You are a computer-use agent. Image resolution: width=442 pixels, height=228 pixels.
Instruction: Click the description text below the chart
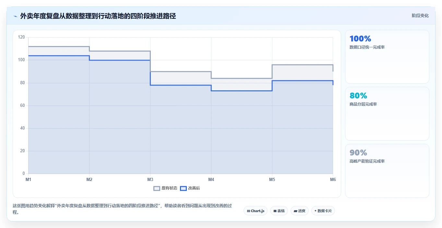(123, 209)
